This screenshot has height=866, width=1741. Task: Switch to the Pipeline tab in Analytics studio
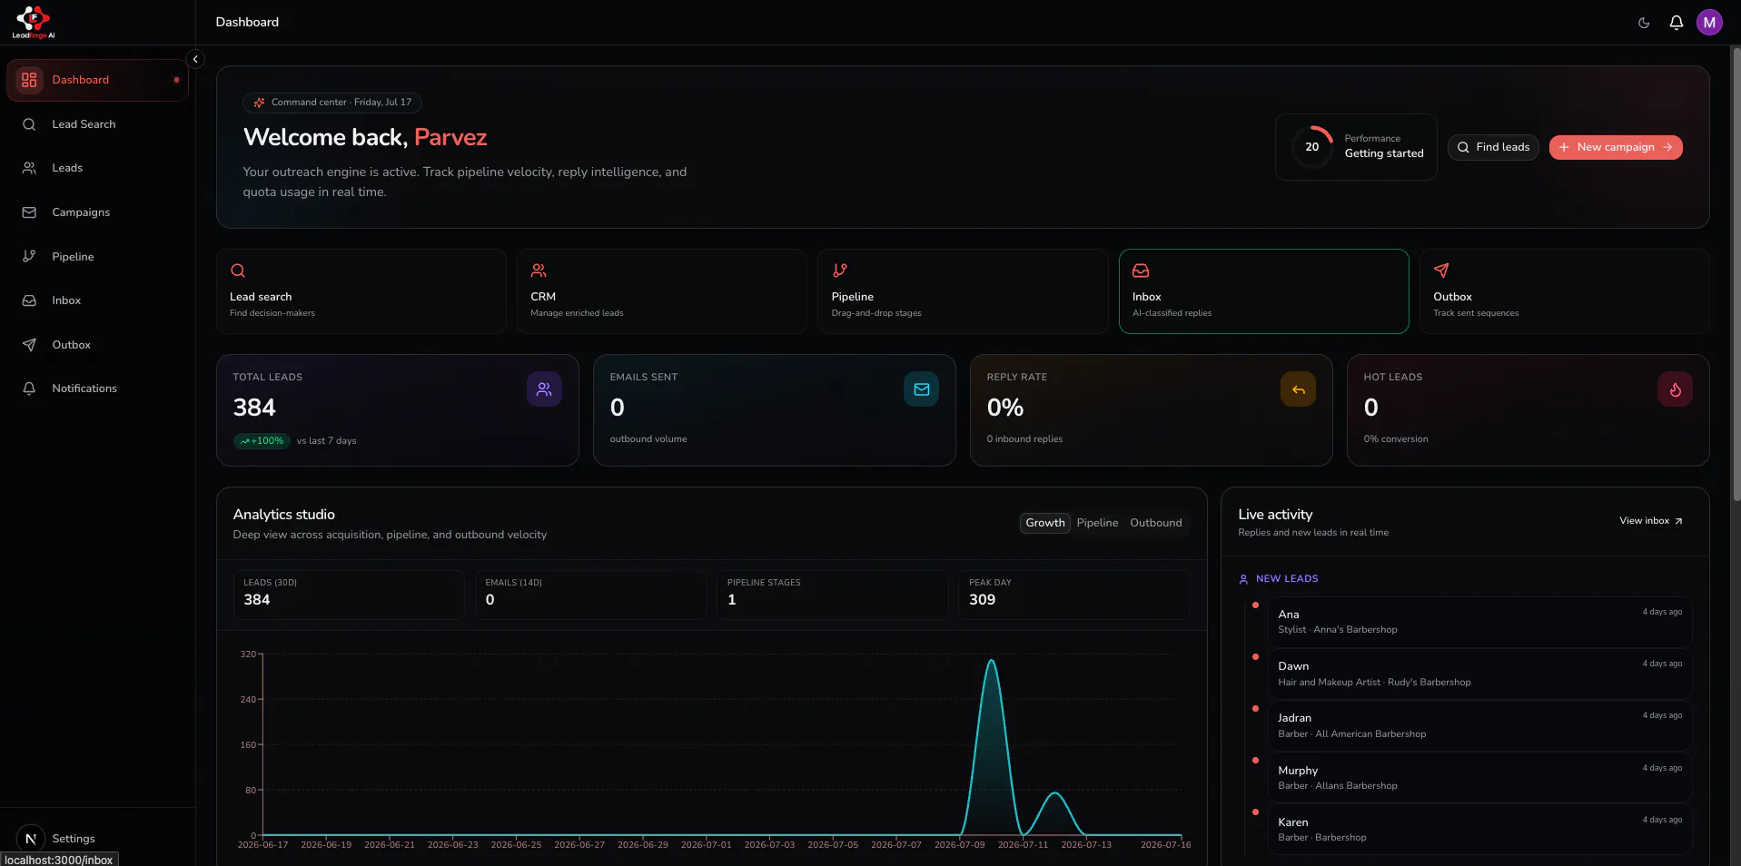[1097, 523]
